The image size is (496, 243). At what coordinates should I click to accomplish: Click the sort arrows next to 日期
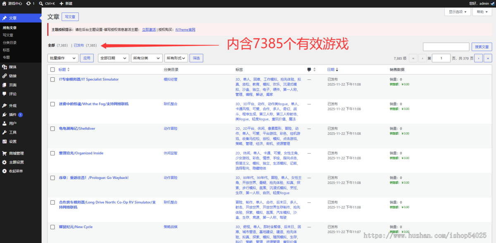[338, 69]
